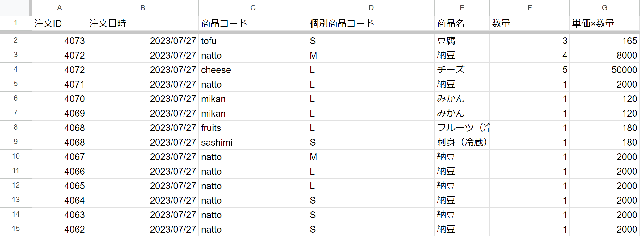The image size is (640, 236).
Task: Click row number 15 header
Action: pyautogui.click(x=15, y=229)
